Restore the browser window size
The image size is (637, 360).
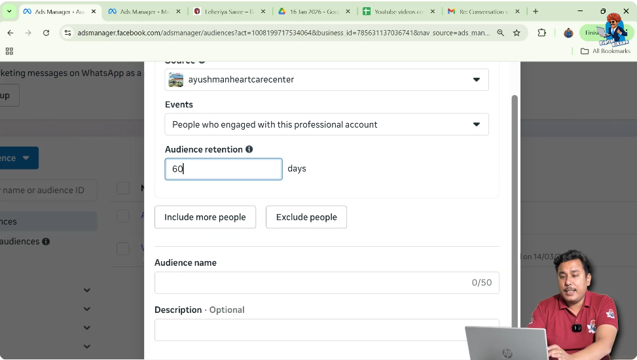[x=603, y=11]
